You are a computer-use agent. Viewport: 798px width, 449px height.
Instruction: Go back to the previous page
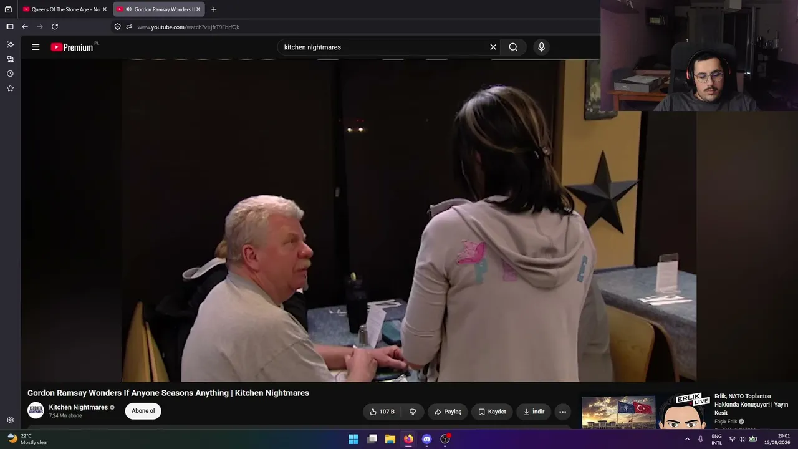(25, 27)
